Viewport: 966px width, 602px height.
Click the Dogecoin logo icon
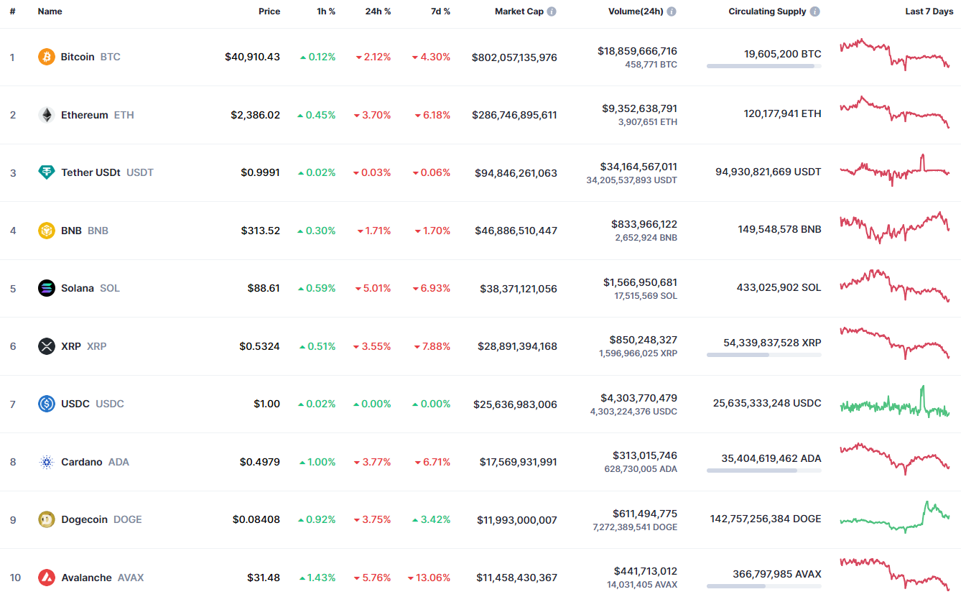coord(47,519)
